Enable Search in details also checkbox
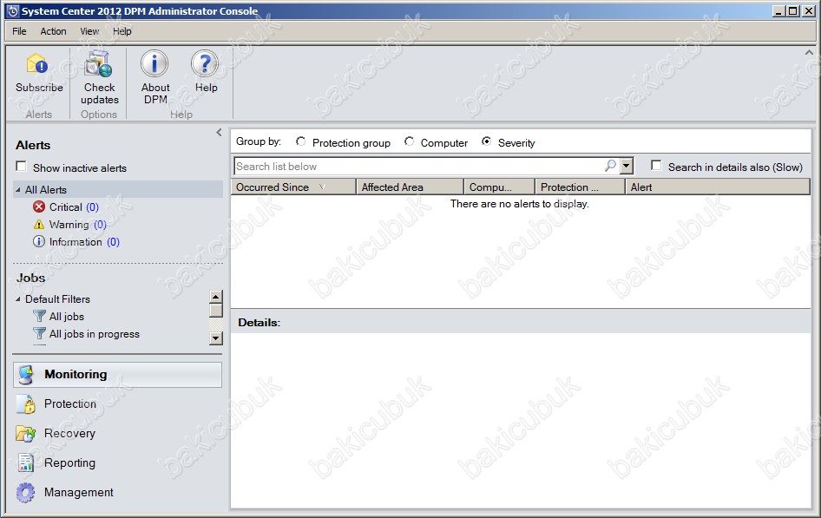Viewport: 821px width, 518px height. pos(656,166)
